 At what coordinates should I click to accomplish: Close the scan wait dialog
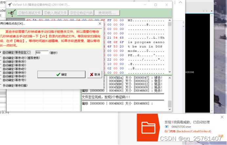[x=100, y=24]
